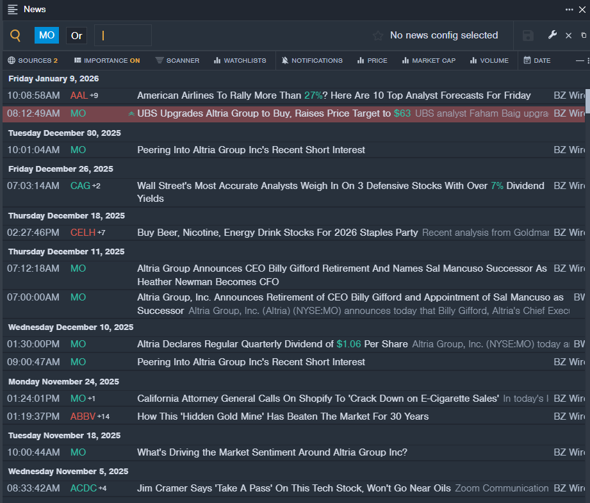
Task: Open the three-dots panel options menu
Action: click(x=569, y=10)
